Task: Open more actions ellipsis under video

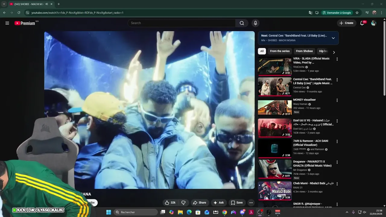Action: click(x=251, y=203)
